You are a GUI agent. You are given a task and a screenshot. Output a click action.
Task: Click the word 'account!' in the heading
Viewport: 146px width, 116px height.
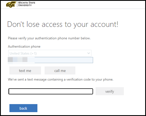pyautogui.click(x=104, y=24)
